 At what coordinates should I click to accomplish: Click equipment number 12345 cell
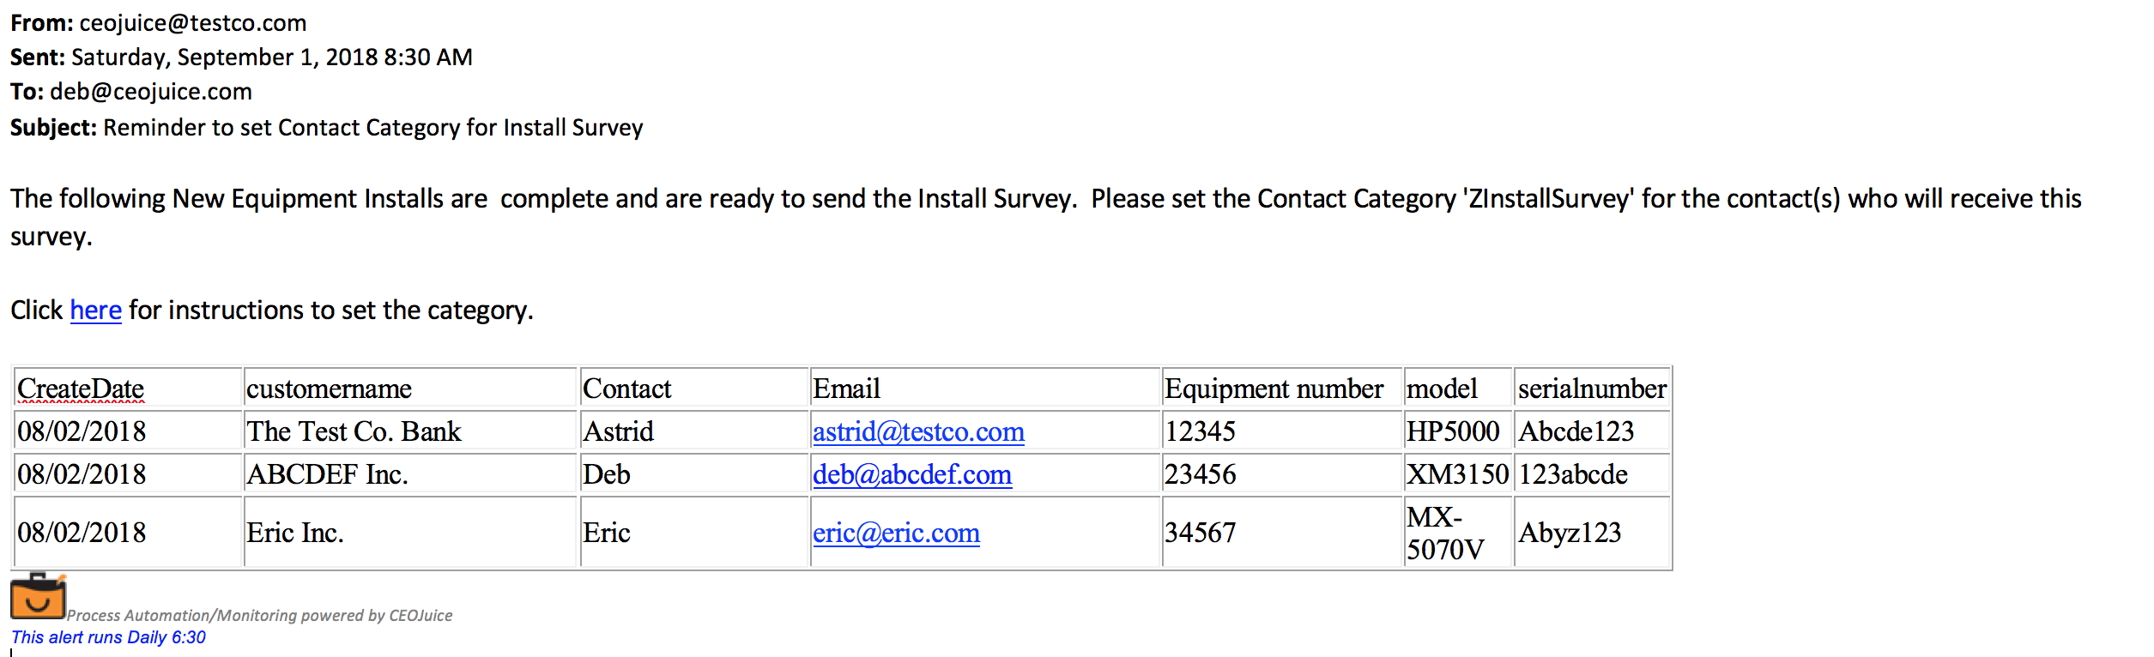(1200, 431)
